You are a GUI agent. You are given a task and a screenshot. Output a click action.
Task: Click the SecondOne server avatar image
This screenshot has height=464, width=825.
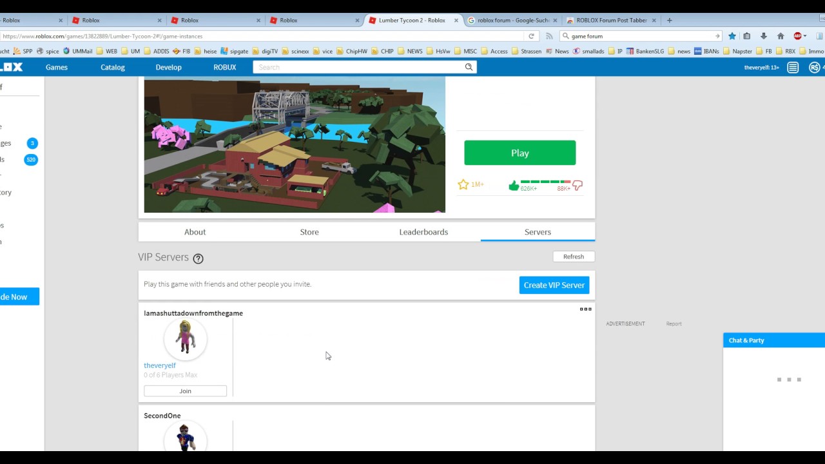[x=185, y=437]
